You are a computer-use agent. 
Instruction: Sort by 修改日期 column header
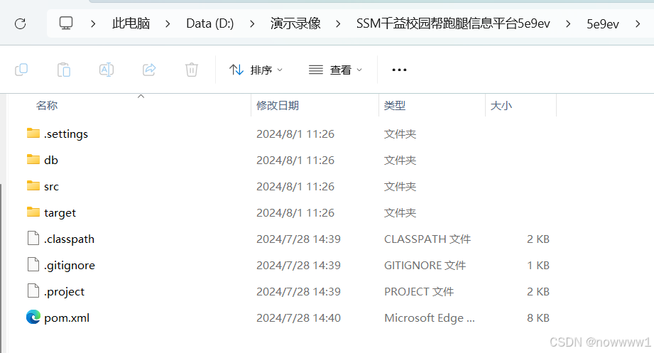(278, 106)
